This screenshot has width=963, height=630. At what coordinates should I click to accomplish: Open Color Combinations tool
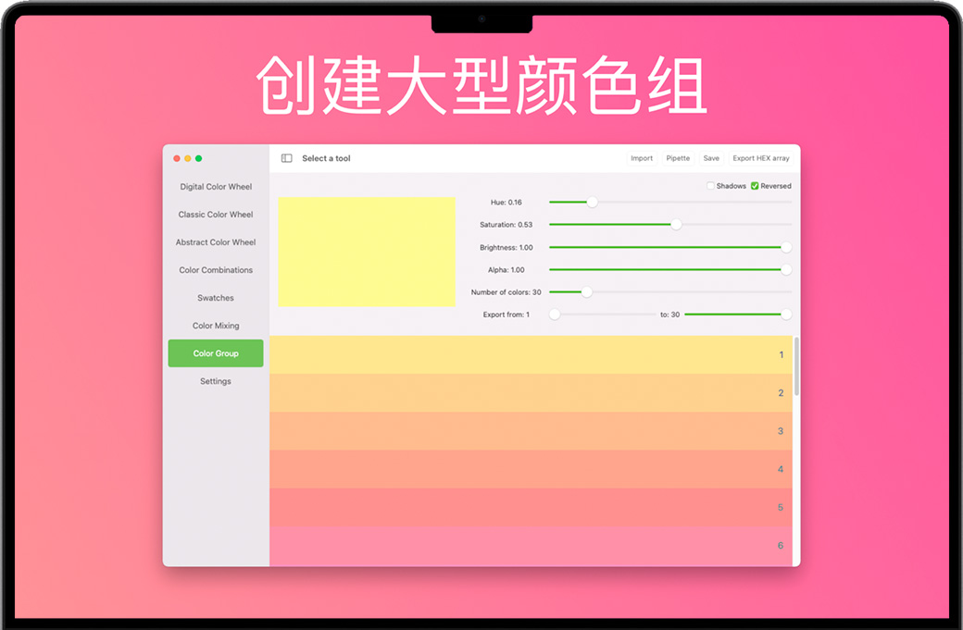point(216,270)
